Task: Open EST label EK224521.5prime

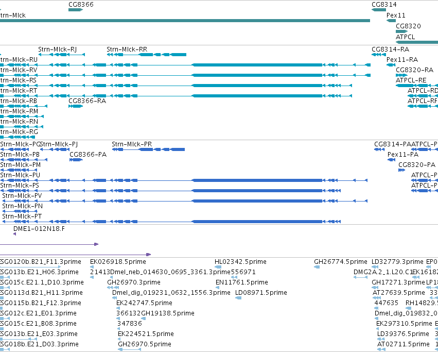Action: pos(146,334)
